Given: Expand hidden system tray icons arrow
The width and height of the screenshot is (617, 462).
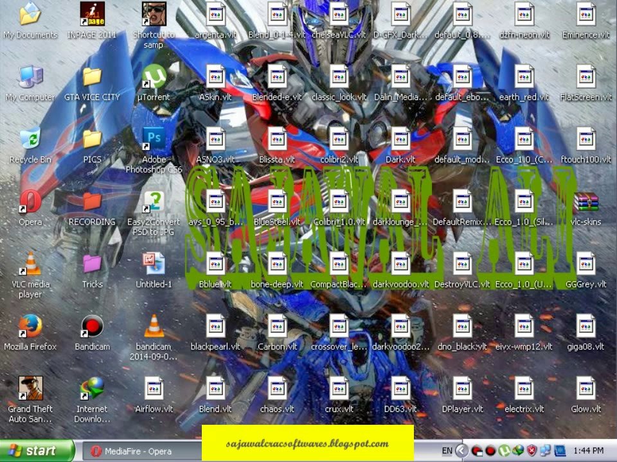Looking at the screenshot, I should click(462, 450).
